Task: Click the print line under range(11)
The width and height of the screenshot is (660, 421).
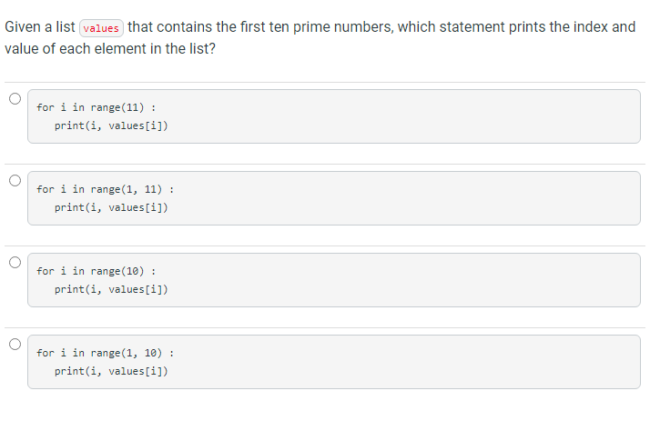Action: (x=111, y=125)
